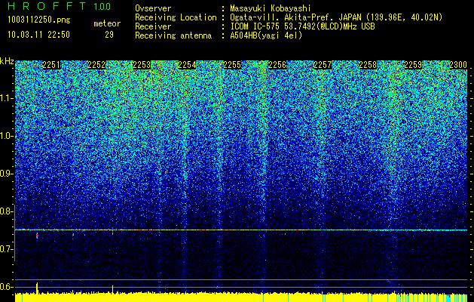Viewport: 474px width, 302px height.
Task: Click the meteor count value 29
Action: (x=109, y=35)
